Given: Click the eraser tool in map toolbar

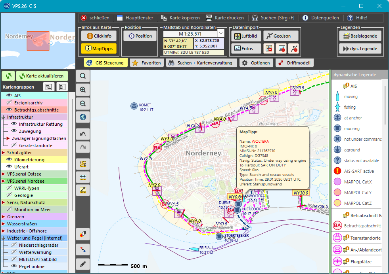Looking at the screenshot, I should tap(83, 234).
